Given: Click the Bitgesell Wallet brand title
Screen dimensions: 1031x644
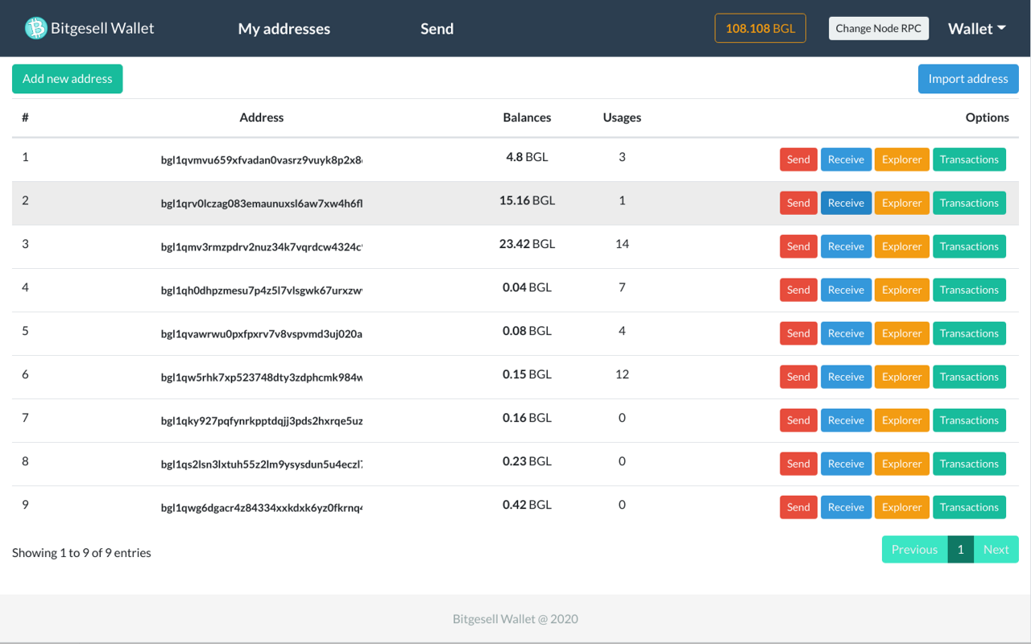Looking at the screenshot, I should point(102,28).
